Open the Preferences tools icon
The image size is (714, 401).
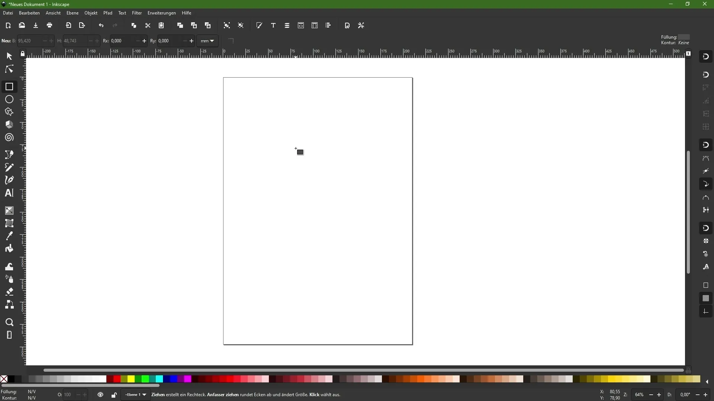pyautogui.click(x=361, y=26)
